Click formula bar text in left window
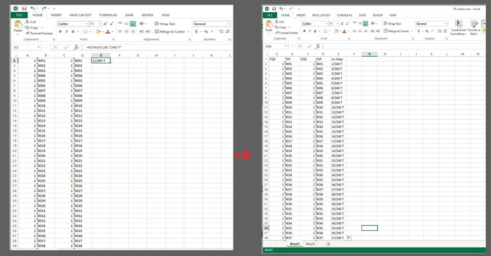This screenshot has width=491, height=256. (x=104, y=47)
